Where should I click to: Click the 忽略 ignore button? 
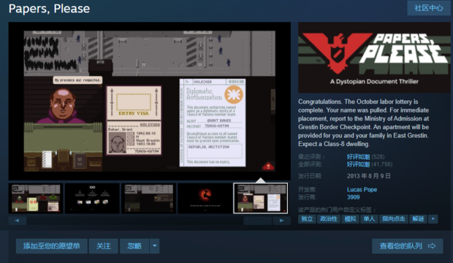pos(134,246)
